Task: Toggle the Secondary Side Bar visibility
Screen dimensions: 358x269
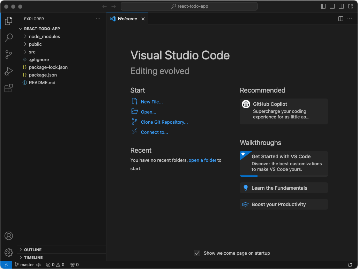Action: click(341, 6)
